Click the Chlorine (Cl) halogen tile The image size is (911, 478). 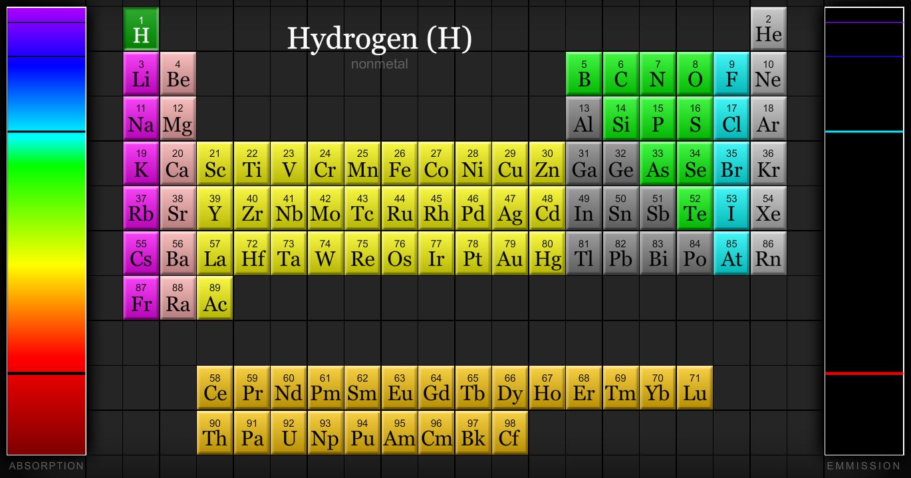pos(731,118)
